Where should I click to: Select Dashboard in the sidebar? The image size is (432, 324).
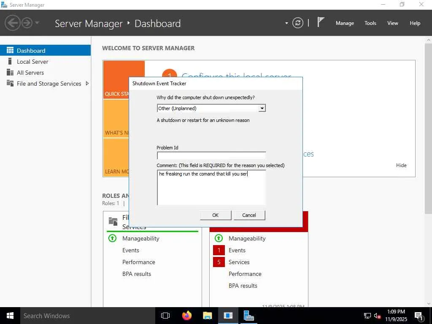[46, 51]
